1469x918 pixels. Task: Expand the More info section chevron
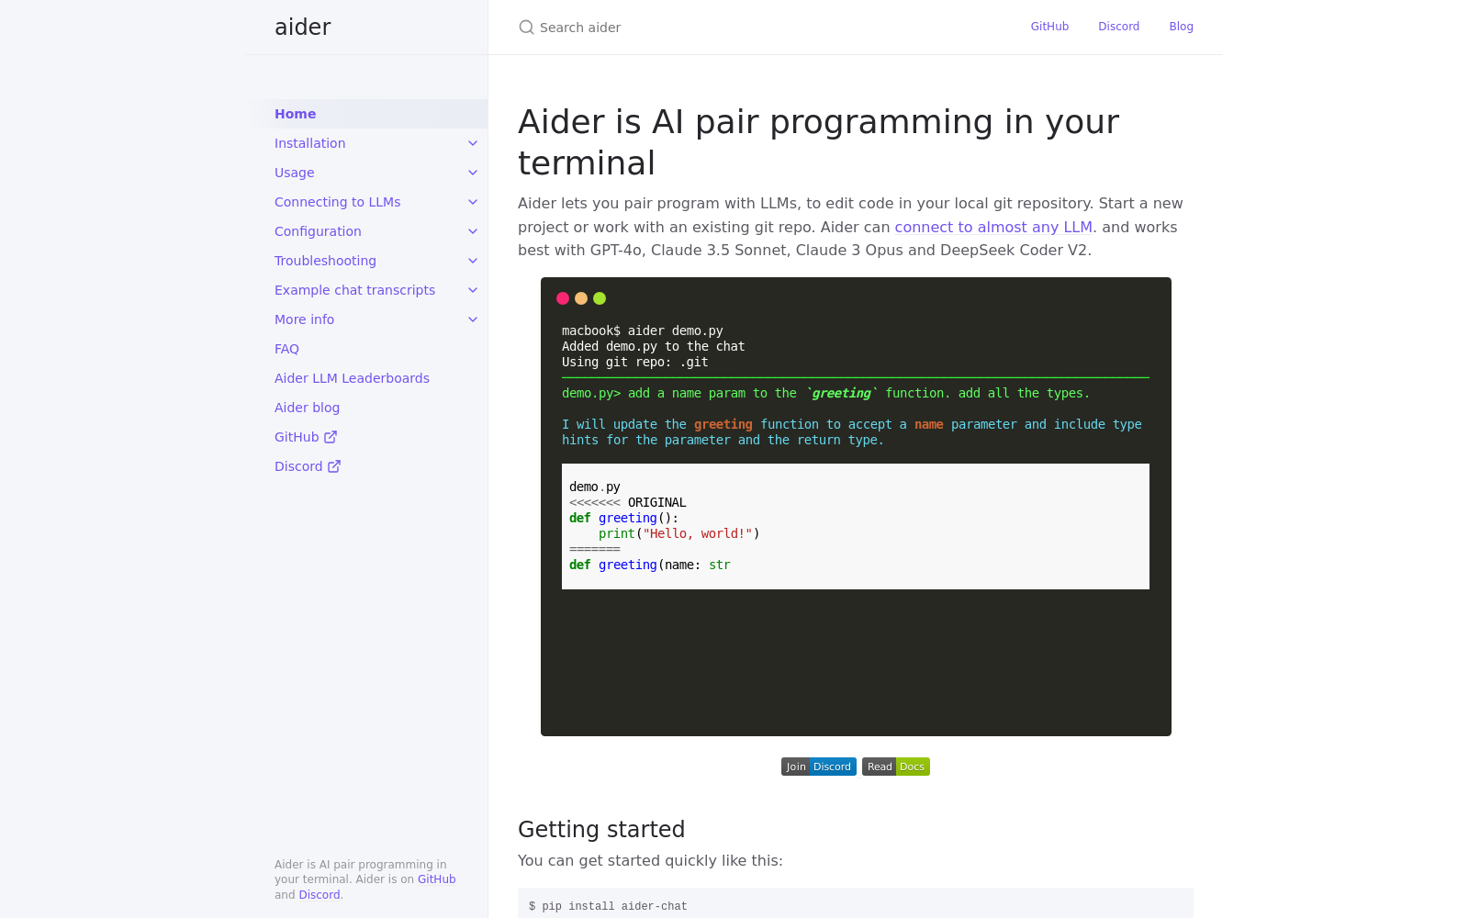click(473, 319)
